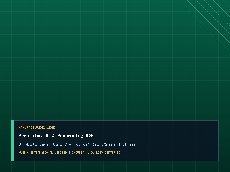Click the word Processing in the title
Screen dimensions: 230x172
click(70, 136)
